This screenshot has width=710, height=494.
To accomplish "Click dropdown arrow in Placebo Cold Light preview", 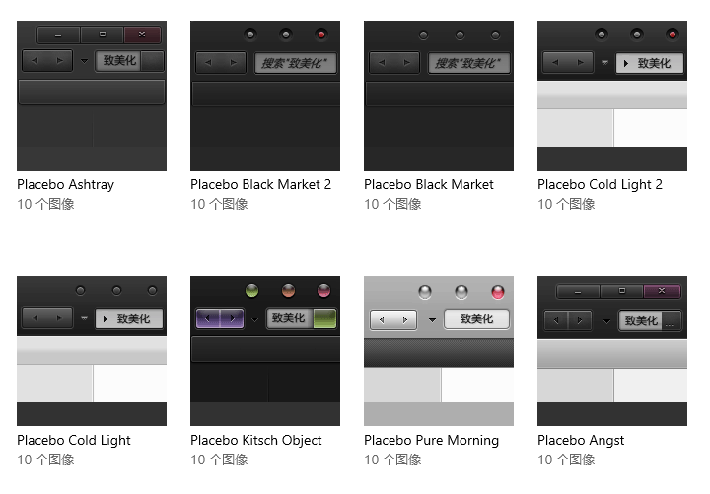I will click(x=85, y=319).
